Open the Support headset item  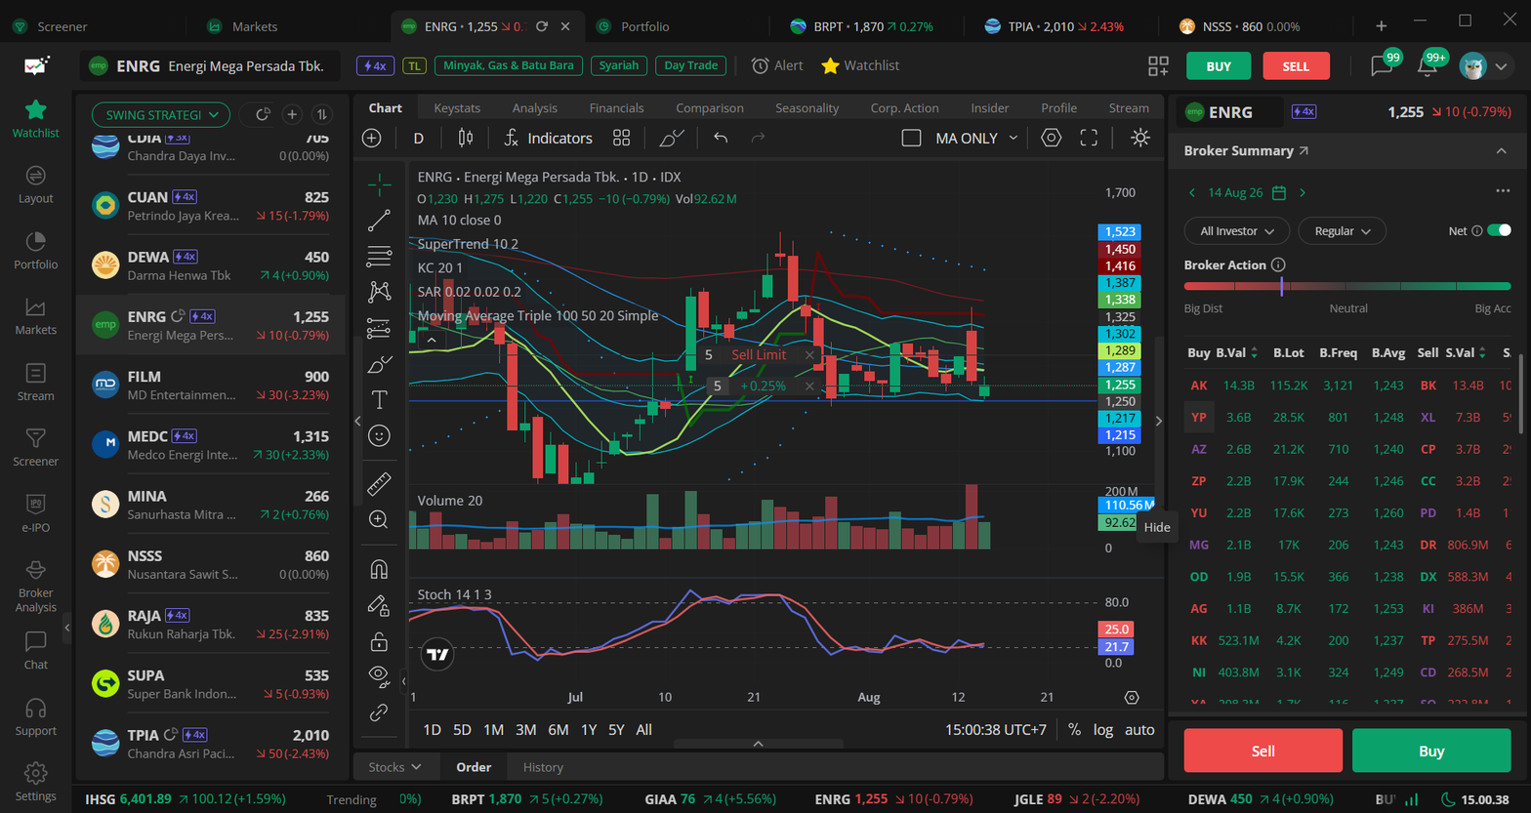[36, 716]
